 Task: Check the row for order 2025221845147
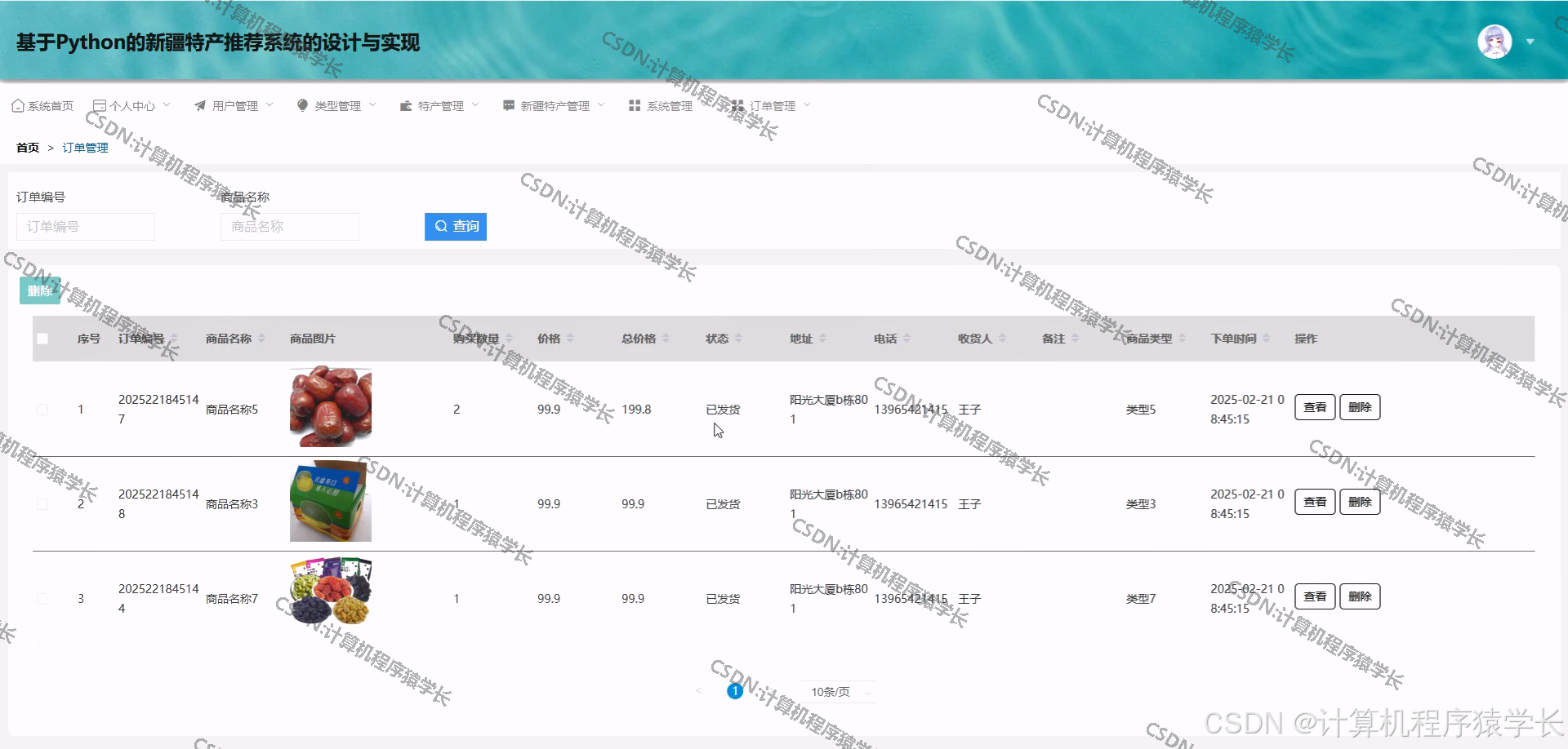click(x=42, y=410)
